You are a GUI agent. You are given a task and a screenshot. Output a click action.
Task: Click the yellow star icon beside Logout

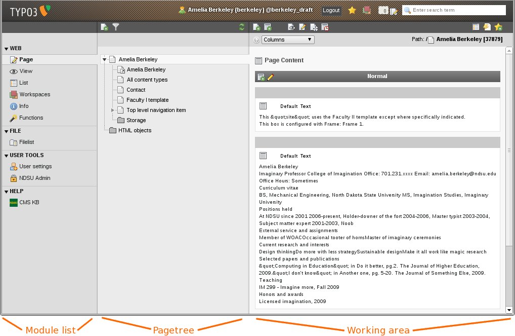tap(352, 10)
